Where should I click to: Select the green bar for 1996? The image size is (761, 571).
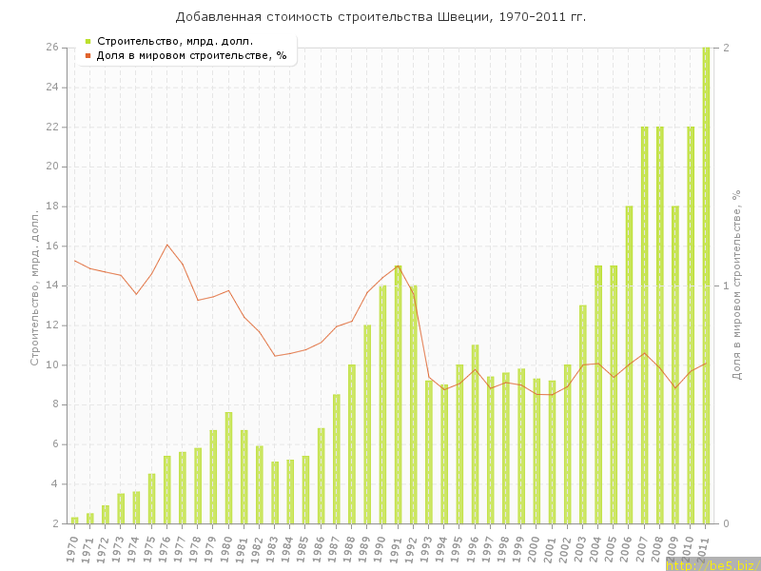[475, 434]
